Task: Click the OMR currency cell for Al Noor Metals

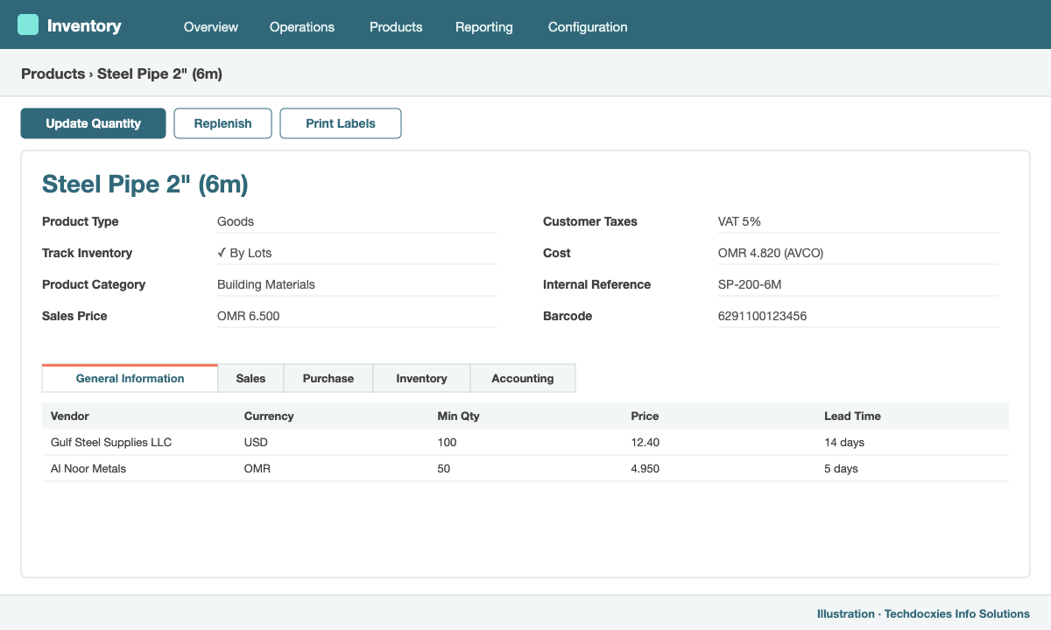Action: tap(257, 468)
